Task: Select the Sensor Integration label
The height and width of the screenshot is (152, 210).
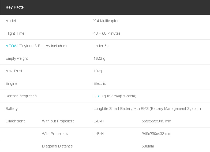Action: [21, 96]
